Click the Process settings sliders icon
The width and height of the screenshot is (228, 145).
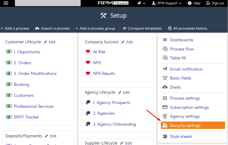(165, 98)
